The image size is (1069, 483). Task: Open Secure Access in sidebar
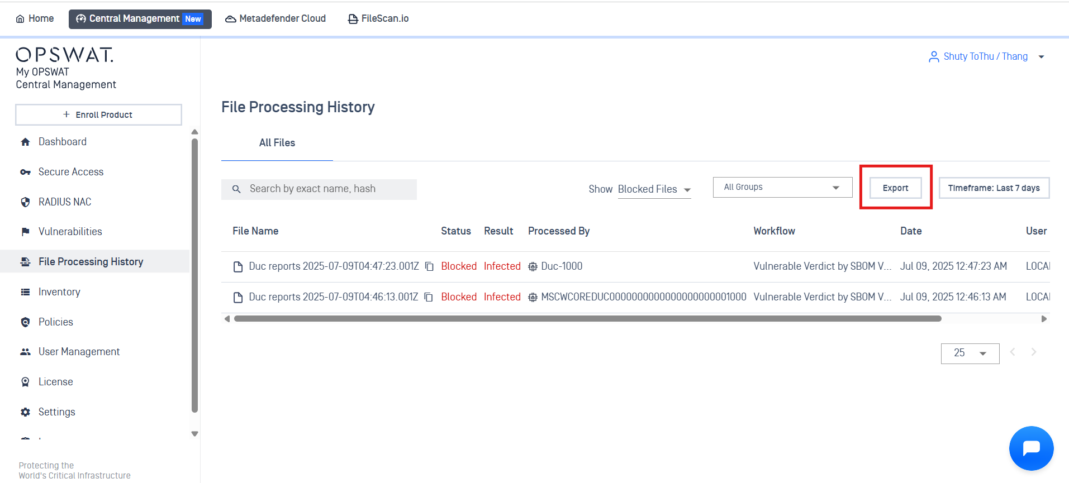point(71,172)
